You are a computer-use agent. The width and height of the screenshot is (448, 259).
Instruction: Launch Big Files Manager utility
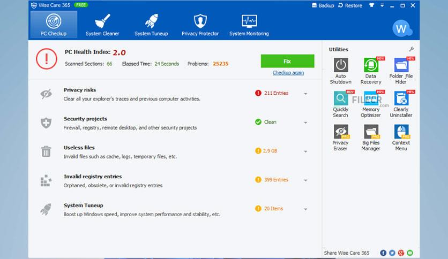tap(371, 138)
